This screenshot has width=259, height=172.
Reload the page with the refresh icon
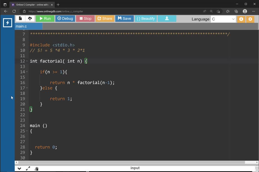click(x=14, y=11)
